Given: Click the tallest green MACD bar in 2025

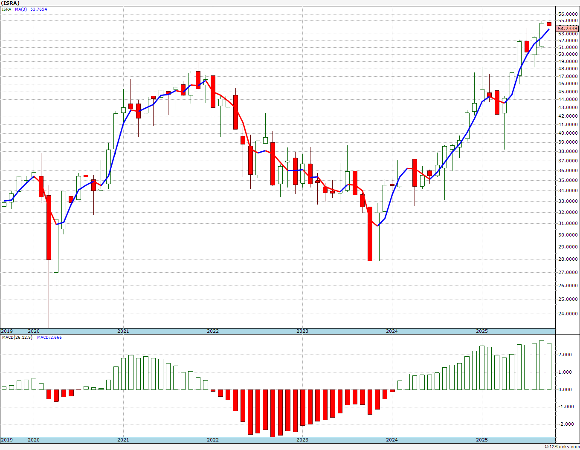Looking at the screenshot, I should click(x=542, y=365).
